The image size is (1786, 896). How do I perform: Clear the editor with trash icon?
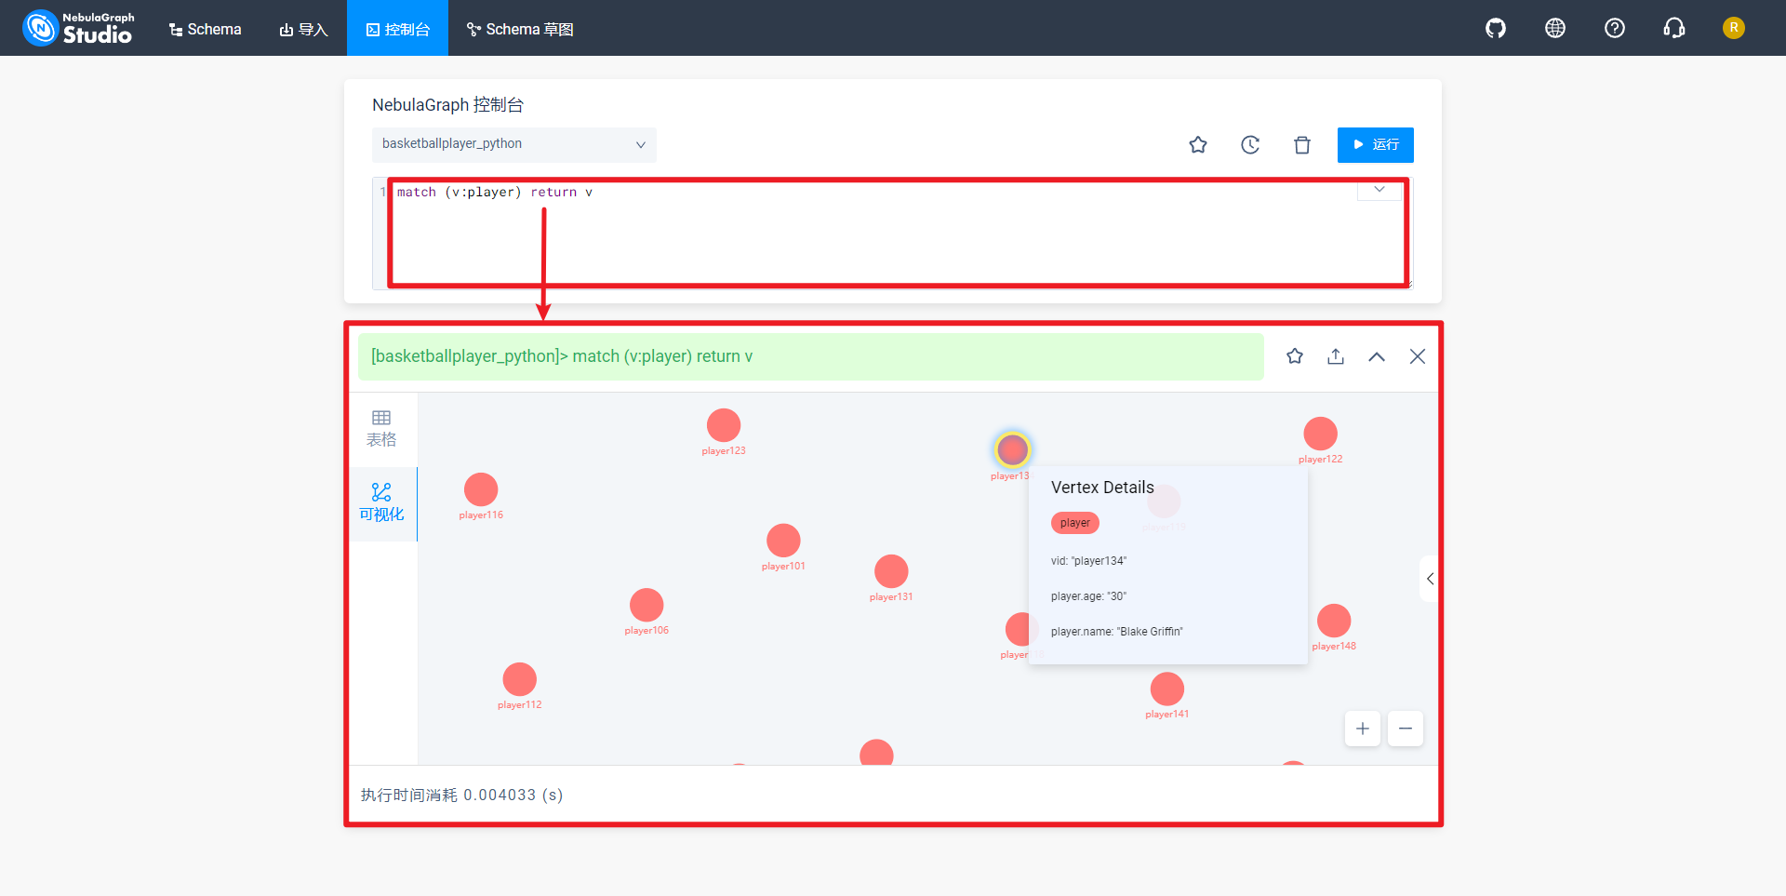tap(1302, 144)
